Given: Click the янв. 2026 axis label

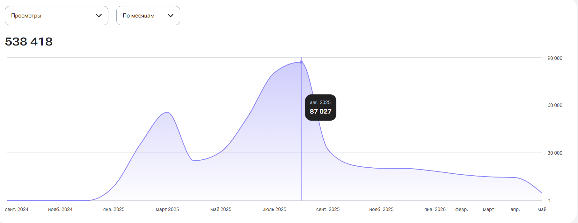Looking at the screenshot, I should (435, 209).
